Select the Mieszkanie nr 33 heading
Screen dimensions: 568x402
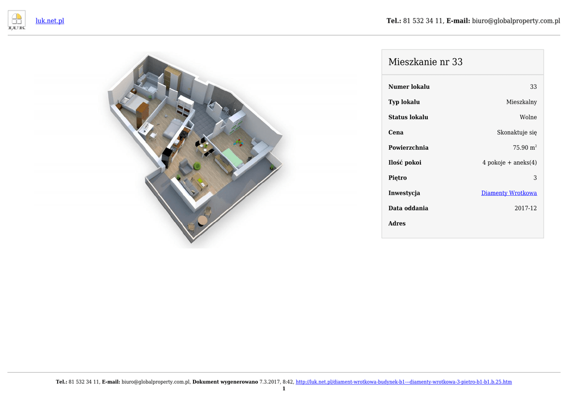pyautogui.click(x=425, y=62)
